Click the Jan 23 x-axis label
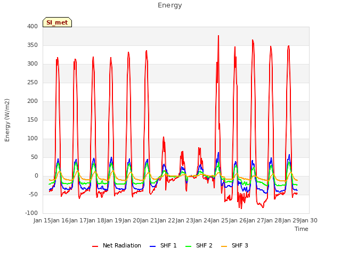The height and width of the screenshot is (256, 341). click(x=184, y=220)
